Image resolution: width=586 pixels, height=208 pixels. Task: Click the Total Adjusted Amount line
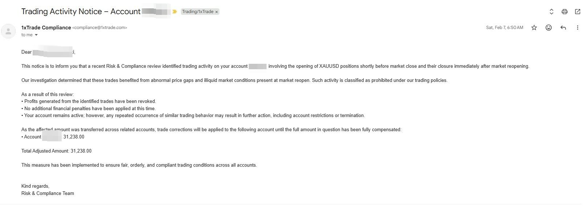click(56, 151)
